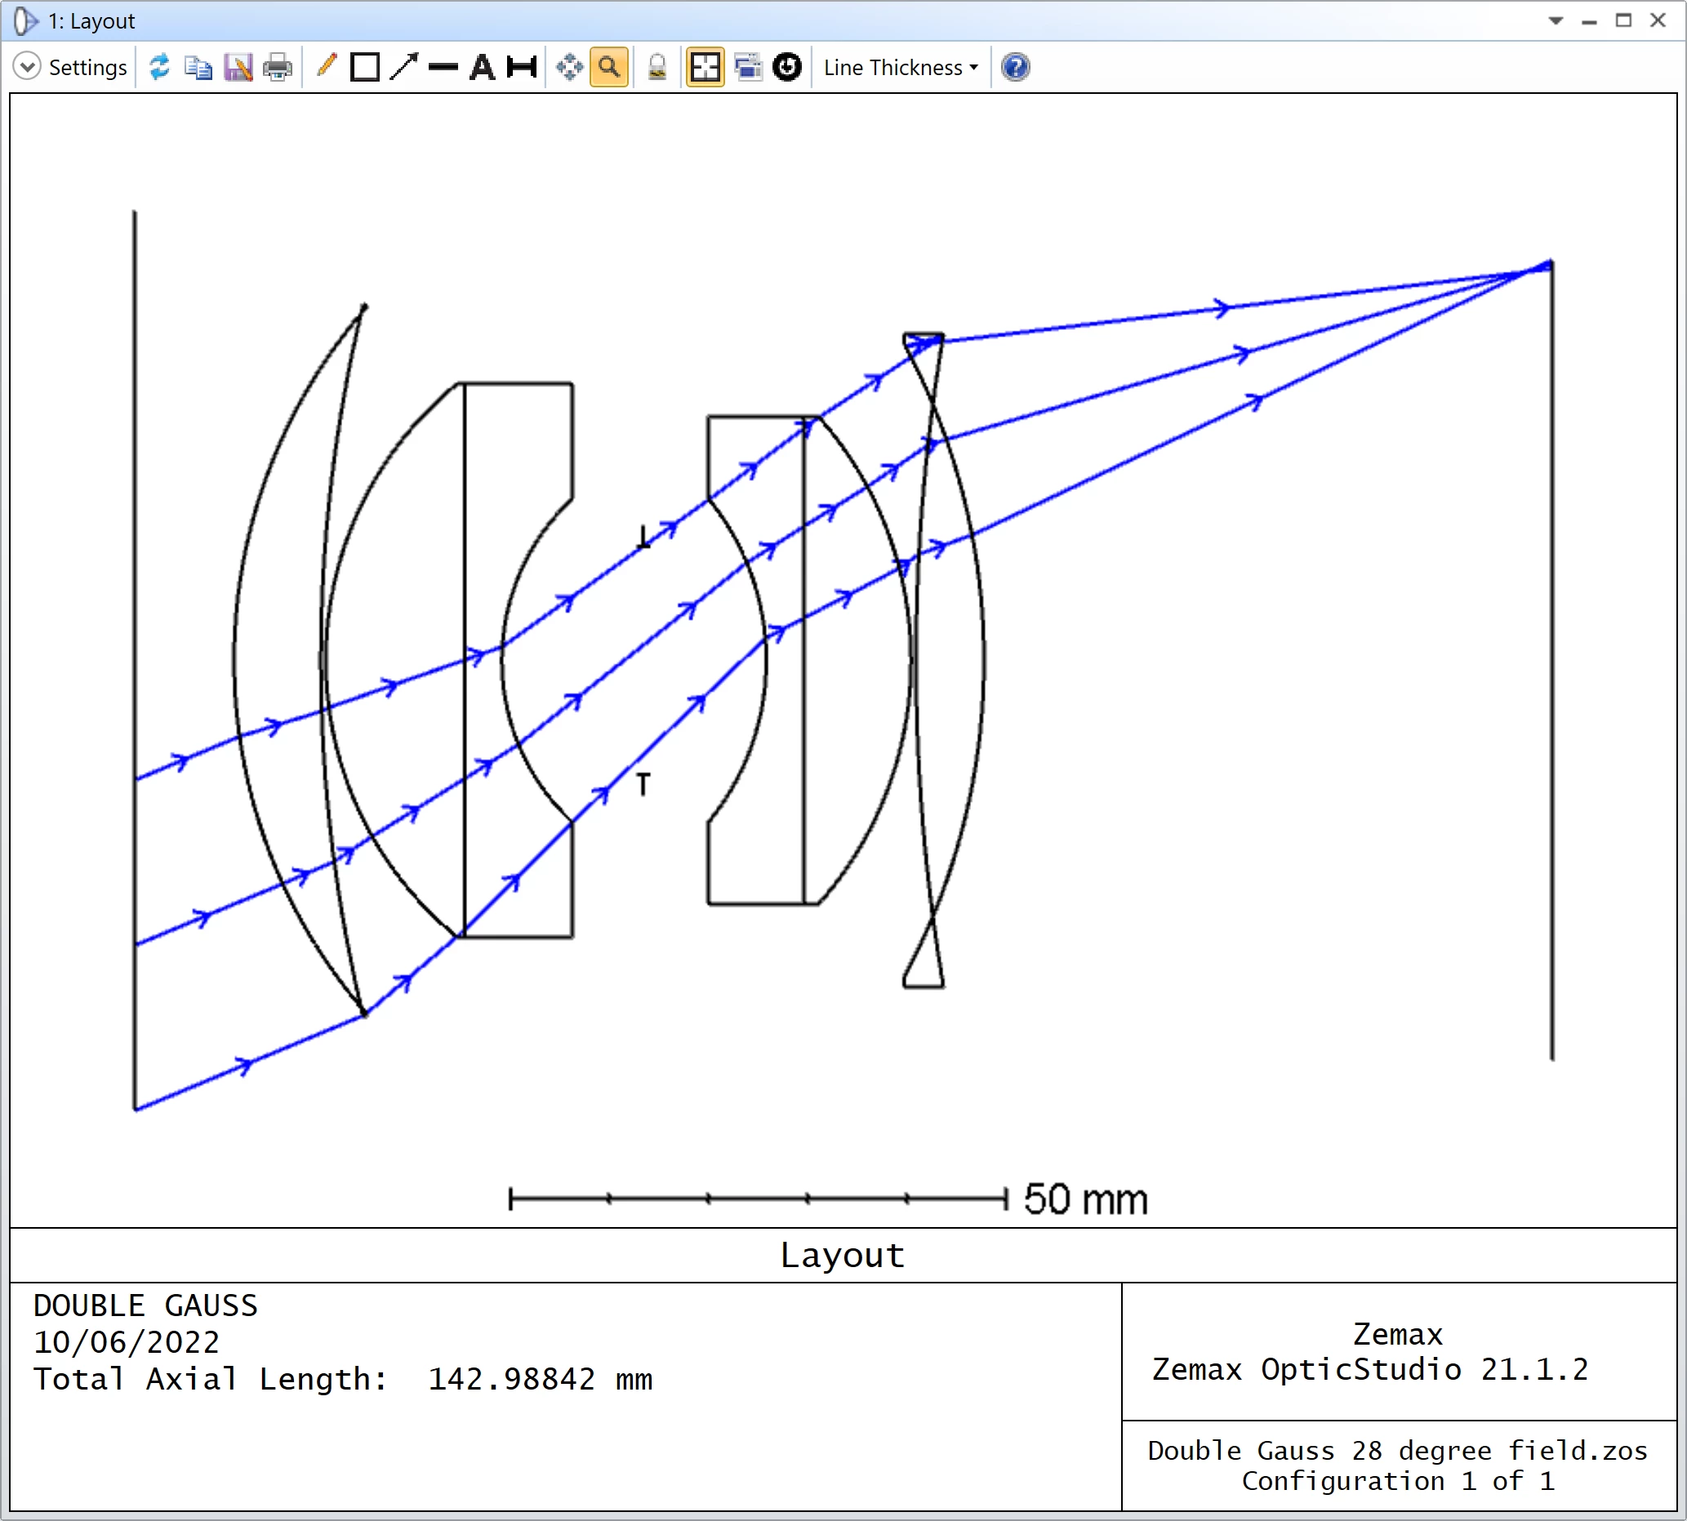This screenshot has height=1521, width=1687.
Task: Save the layout image
Action: [238, 67]
